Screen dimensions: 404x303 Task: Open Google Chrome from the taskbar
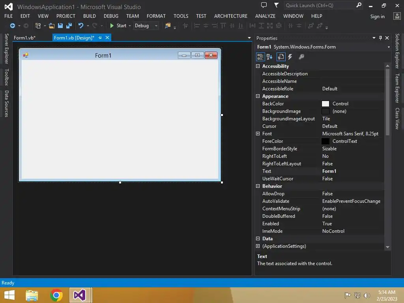tap(56, 295)
